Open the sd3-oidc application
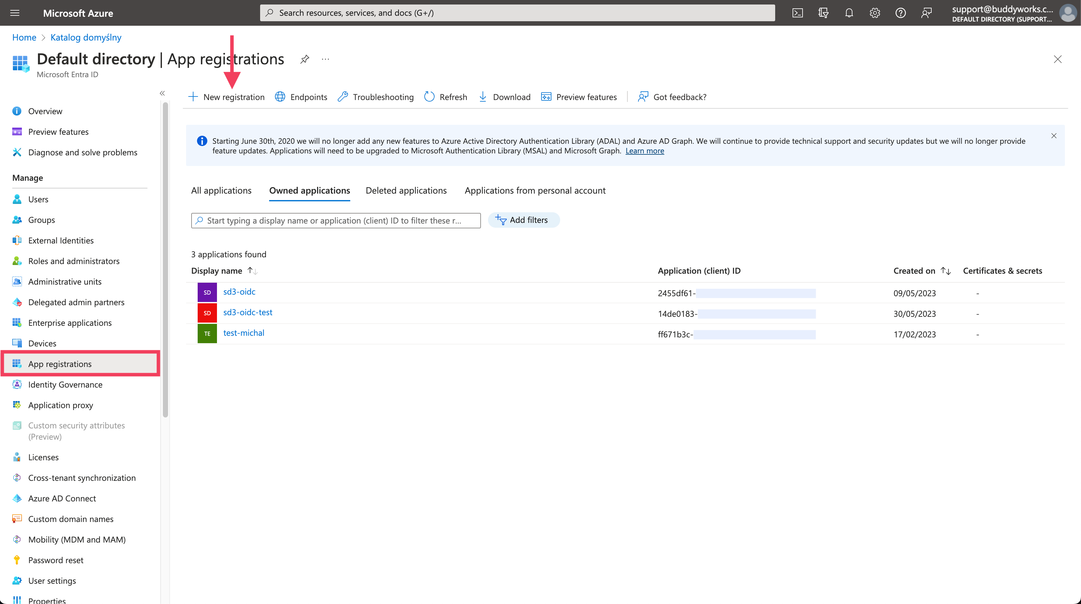This screenshot has height=604, width=1081. tap(239, 292)
